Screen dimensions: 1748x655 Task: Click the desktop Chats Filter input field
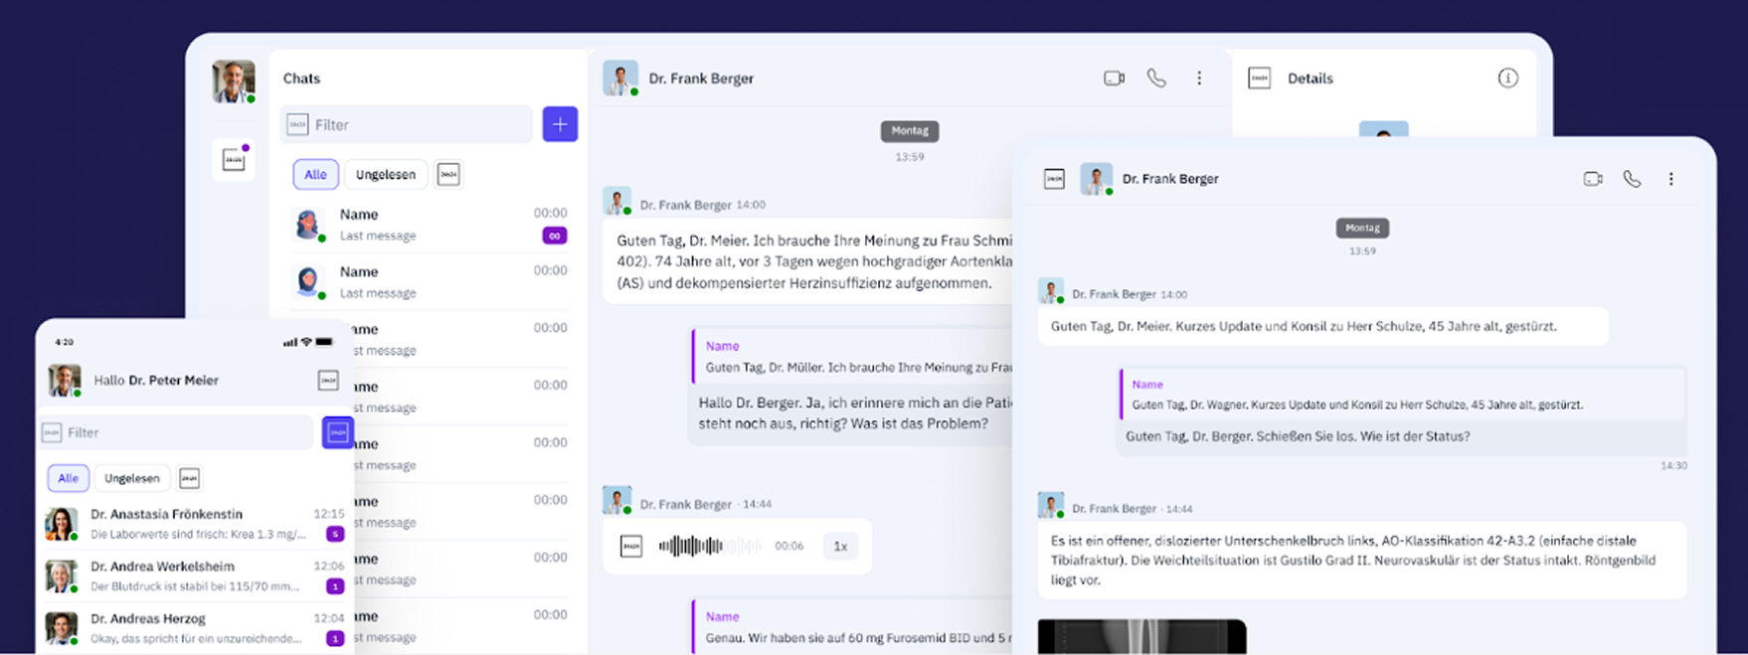406,124
